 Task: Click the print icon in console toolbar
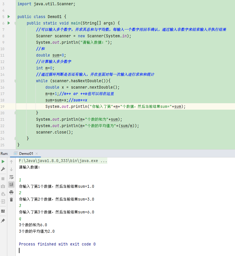[x=11, y=192]
